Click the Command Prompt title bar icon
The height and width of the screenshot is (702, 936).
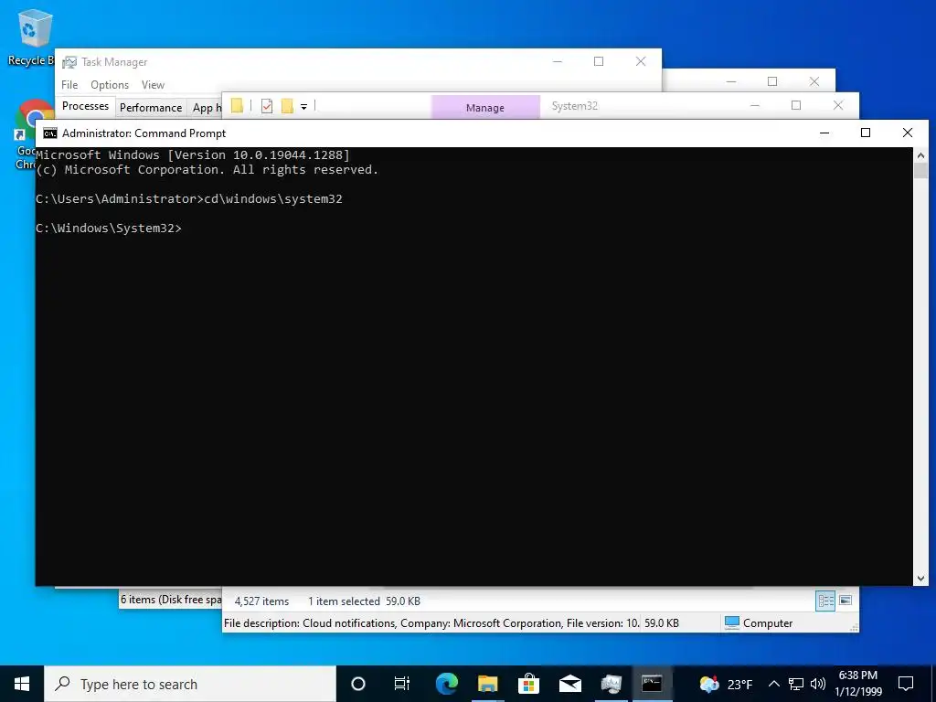[x=50, y=133]
